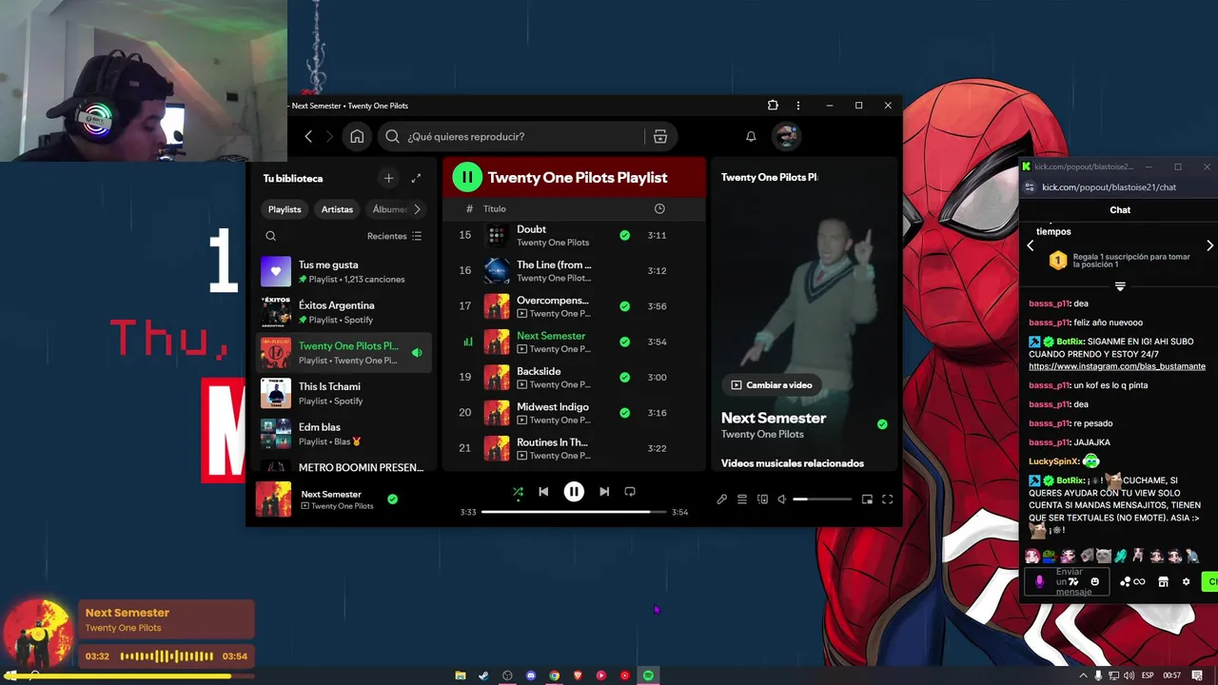
Task: Toggle repeat in Spotify player
Action: (x=630, y=492)
